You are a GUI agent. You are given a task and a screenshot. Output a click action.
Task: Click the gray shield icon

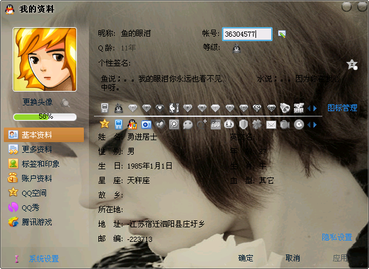tap(243, 124)
